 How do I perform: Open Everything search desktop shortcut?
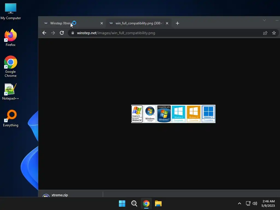(x=11, y=118)
